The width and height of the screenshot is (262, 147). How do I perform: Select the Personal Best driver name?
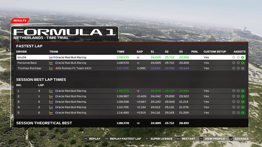27,63
